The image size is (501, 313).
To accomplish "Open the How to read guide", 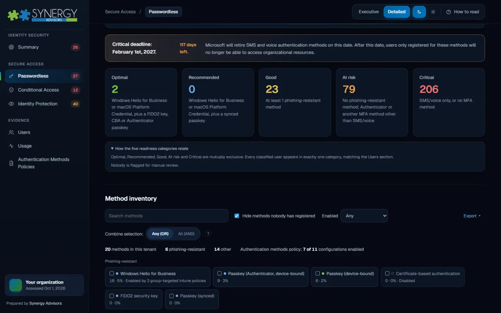I will pyautogui.click(x=463, y=12).
